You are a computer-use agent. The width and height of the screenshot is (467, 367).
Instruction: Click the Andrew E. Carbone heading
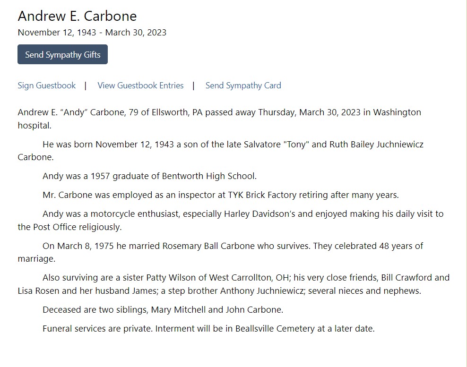coord(77,16)
